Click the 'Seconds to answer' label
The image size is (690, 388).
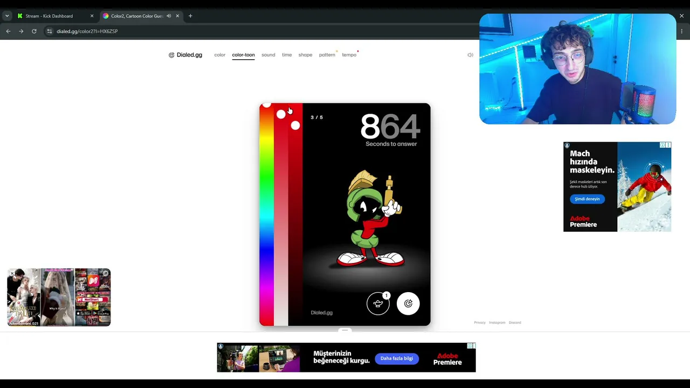click(x=391, y=144)
